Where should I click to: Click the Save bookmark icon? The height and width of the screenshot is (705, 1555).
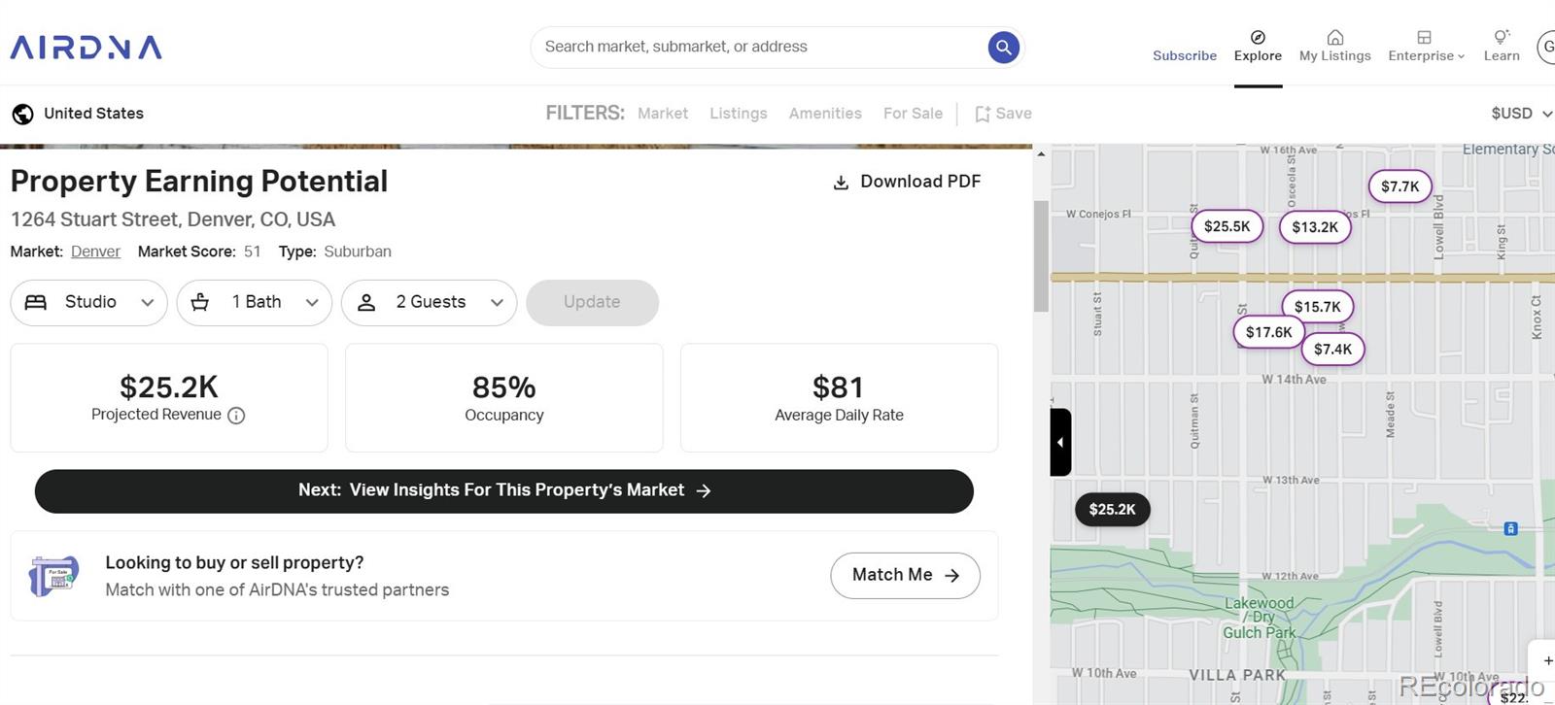tap(983, 114)
